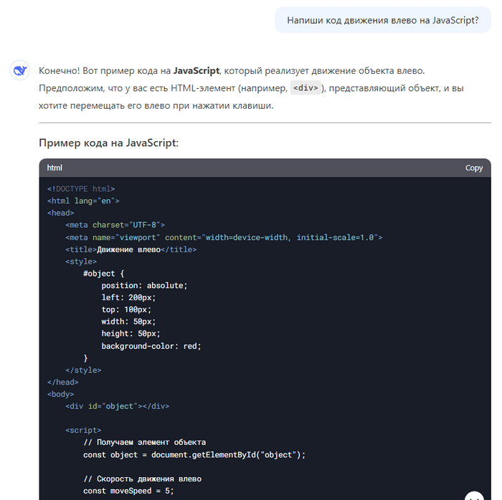Click the title 'Движение влево' line

[131, 249]
